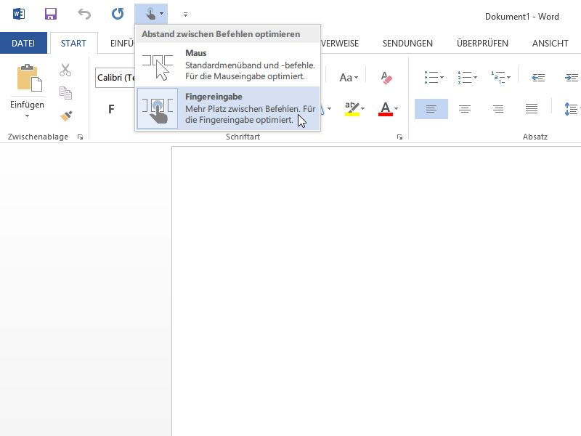The width and height of the screenshot is (581, 436).
Task: Click inside the blank document page
Action: [x=376, y=291]
